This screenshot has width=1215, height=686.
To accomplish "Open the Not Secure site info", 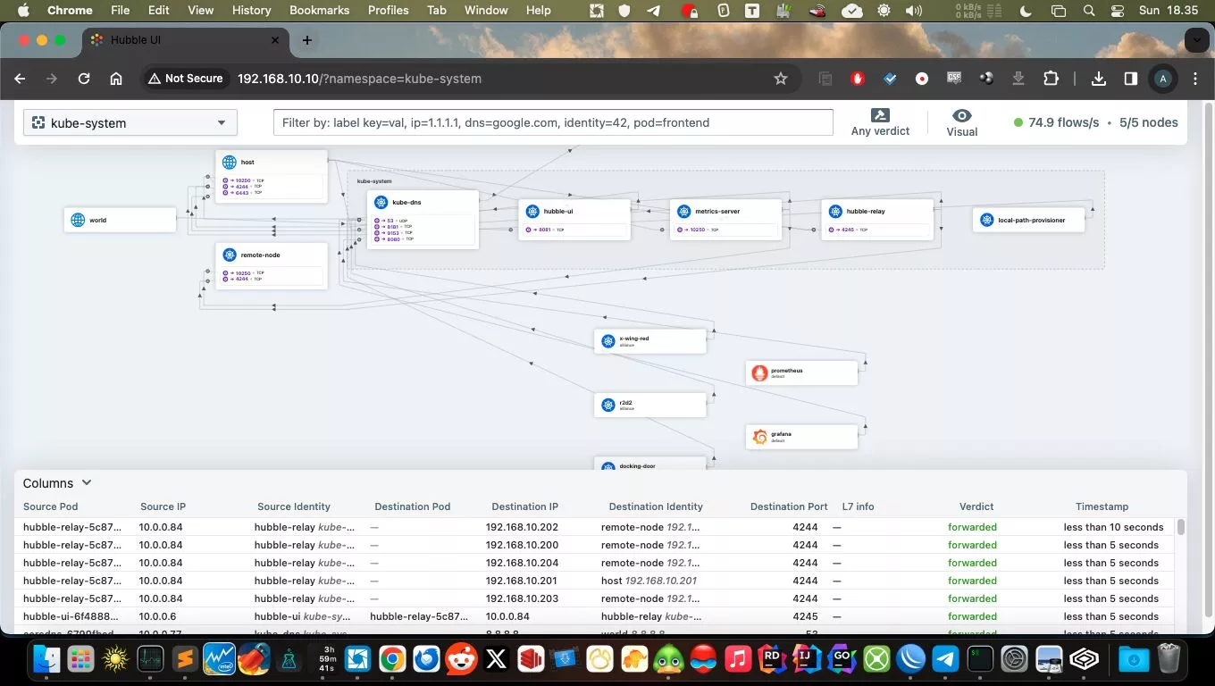I will coord(186,79).
